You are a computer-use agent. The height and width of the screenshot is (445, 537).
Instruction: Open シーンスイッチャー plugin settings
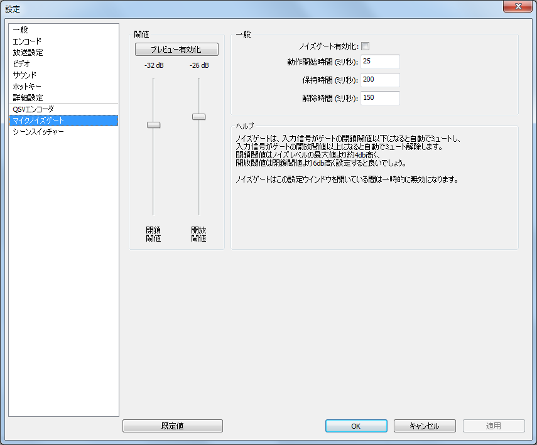click(x=63, y=132)
